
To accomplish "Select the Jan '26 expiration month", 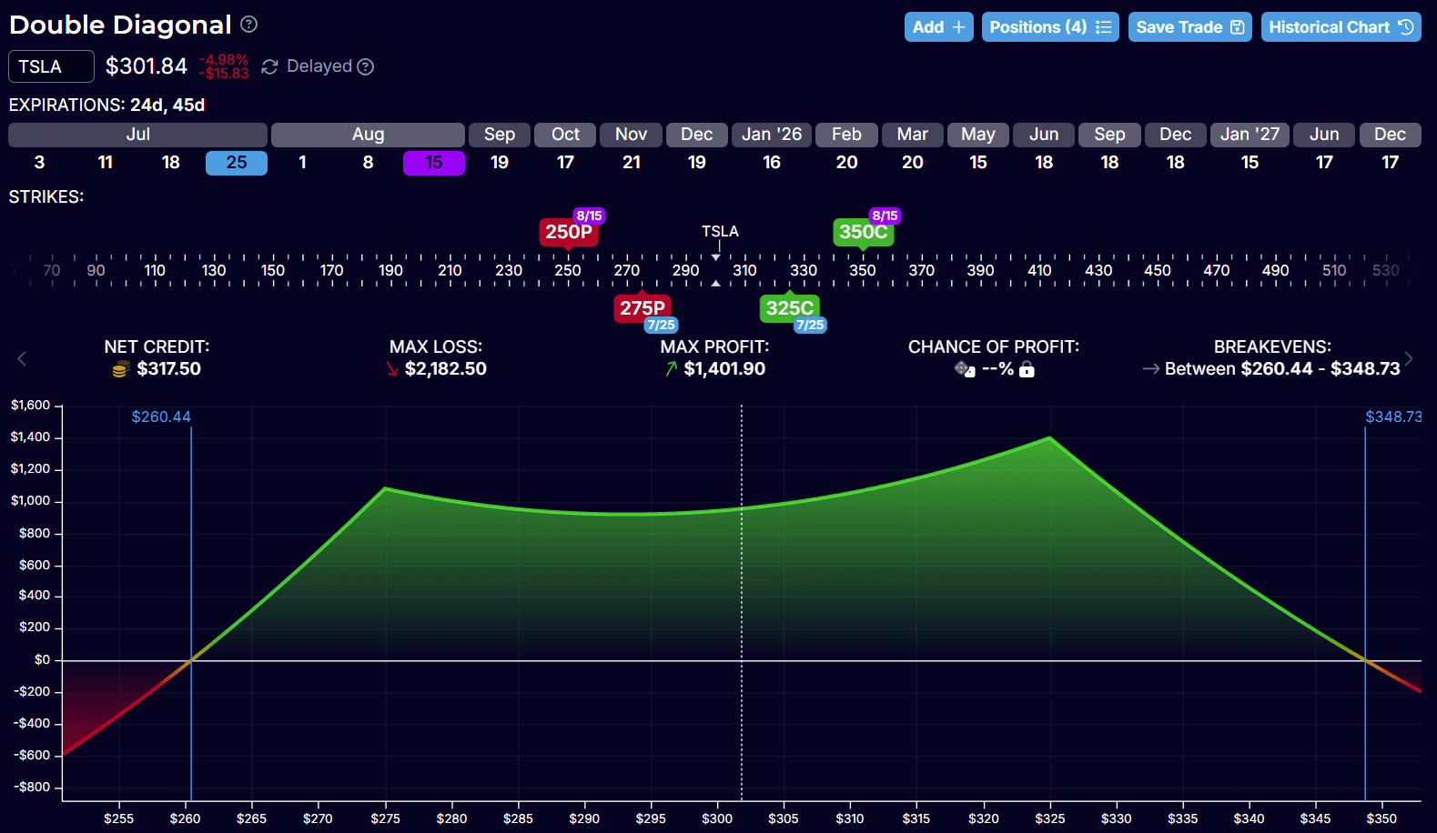I will tap(771, 135).
